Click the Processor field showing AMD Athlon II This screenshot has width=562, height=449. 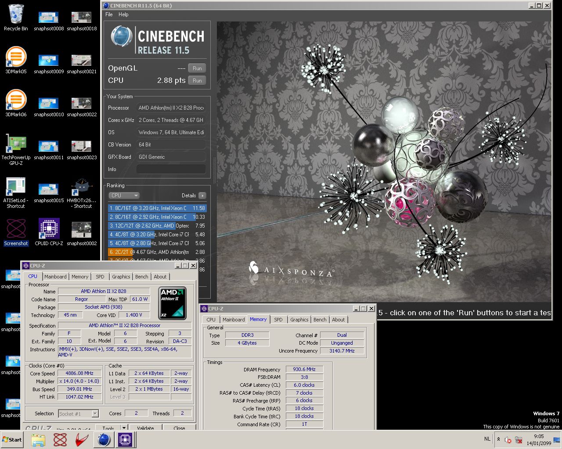coord(171,108)
